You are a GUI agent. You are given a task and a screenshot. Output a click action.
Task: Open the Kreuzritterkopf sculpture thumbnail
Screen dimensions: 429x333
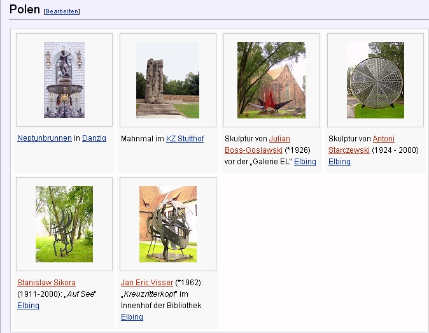coord(167,224)
